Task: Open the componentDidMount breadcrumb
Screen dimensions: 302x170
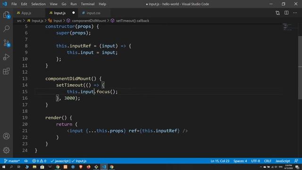Action: click(x=86, y=21)
